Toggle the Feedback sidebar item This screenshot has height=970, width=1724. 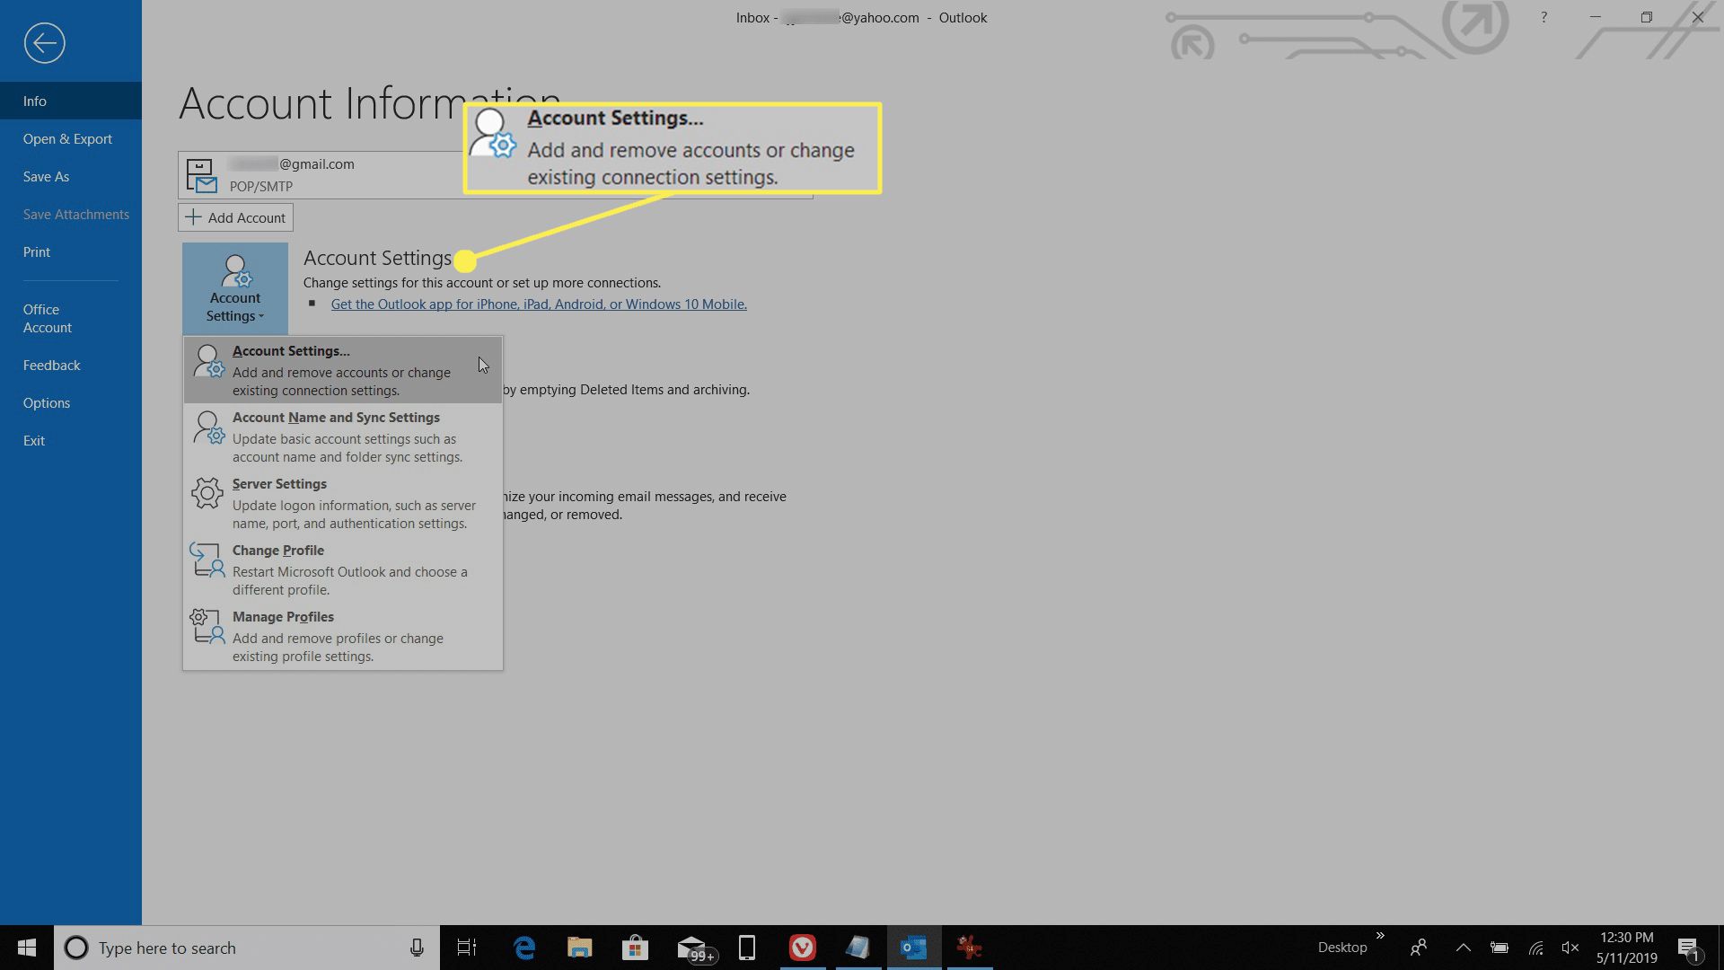pyautogui.click(x=52, y=365)
